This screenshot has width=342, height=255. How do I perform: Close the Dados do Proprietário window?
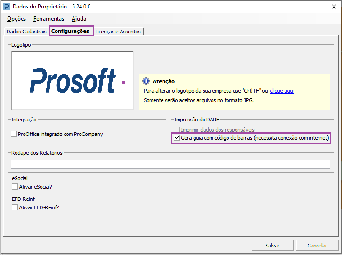point(332,6)
